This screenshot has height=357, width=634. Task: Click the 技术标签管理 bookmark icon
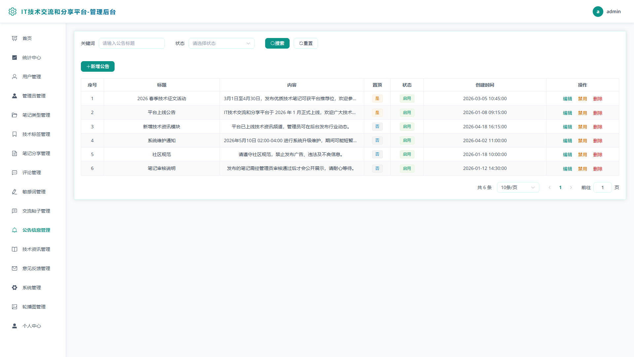click(x=15, y=134)
